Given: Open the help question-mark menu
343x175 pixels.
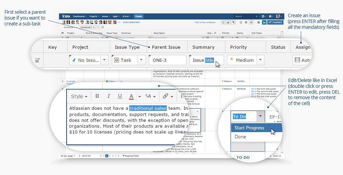Looking at the screenshot, I should coord(263,16).
